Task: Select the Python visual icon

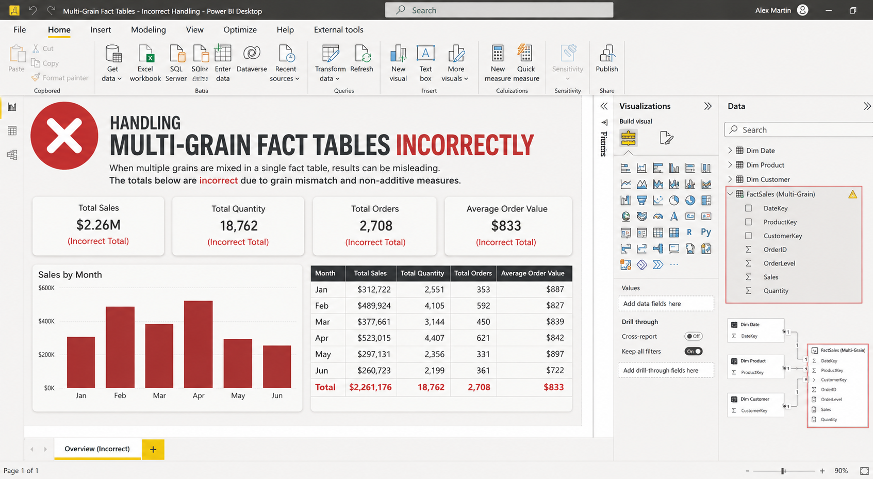Action: 706,232
